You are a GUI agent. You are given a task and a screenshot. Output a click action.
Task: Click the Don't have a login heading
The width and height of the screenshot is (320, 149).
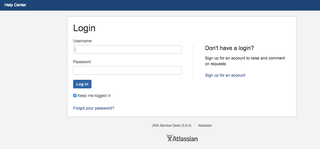tap(229, 48)
